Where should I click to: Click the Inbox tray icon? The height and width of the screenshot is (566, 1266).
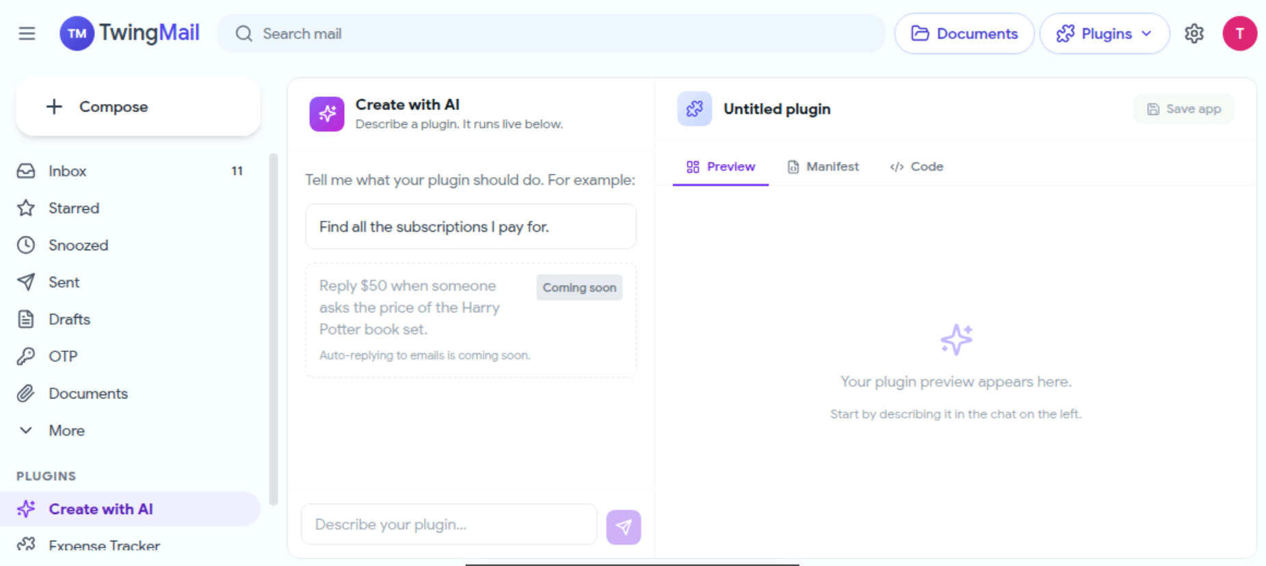(26, 171)
